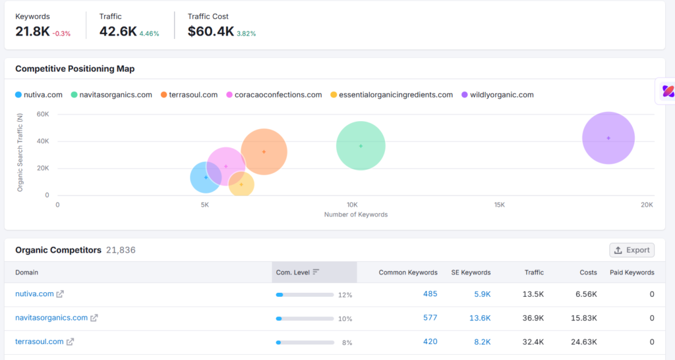Screen dimensions: 675x360
Task: Open 577 common keywords for navitasorganics.com
Action: [x=430, y=318]
